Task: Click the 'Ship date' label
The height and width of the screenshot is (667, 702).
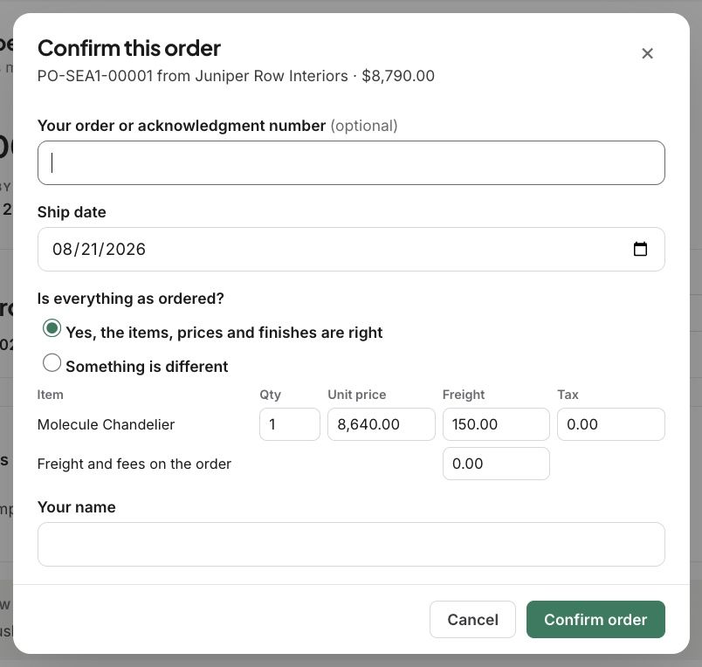Action: coord(72,212)
